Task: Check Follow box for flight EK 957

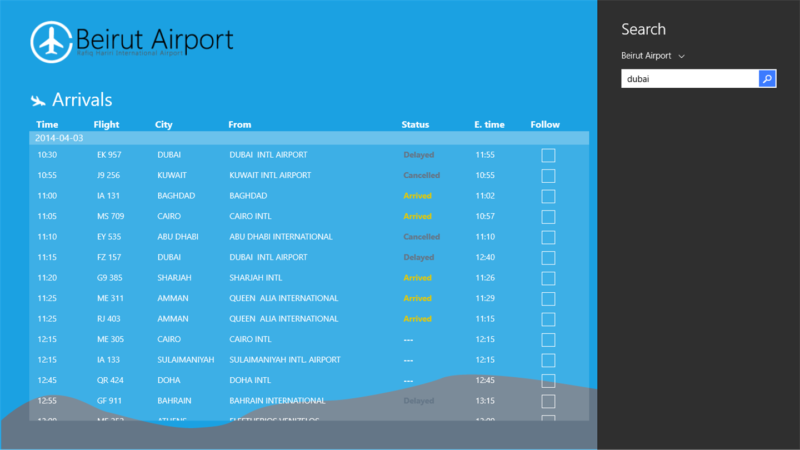Action: (548, 156)
